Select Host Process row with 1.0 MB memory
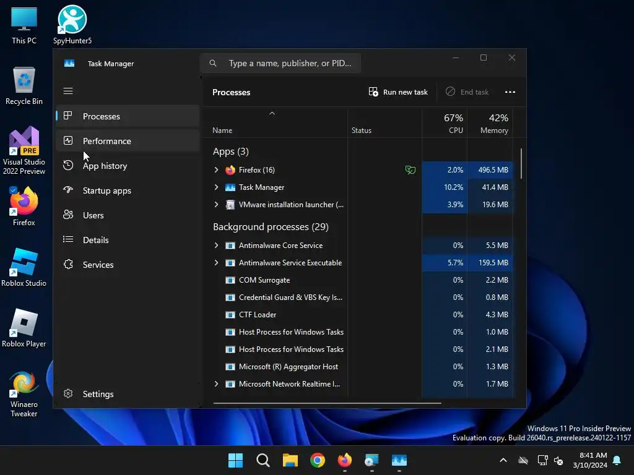 coord(358,332)
